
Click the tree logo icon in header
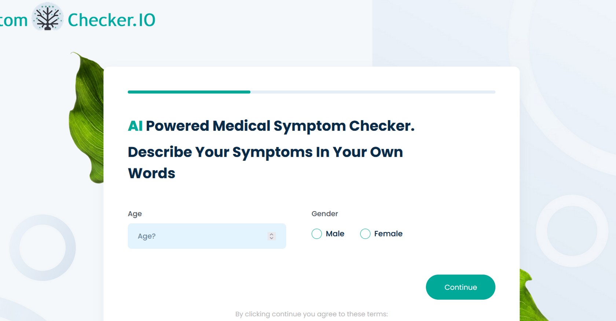(x=47, y=17)
